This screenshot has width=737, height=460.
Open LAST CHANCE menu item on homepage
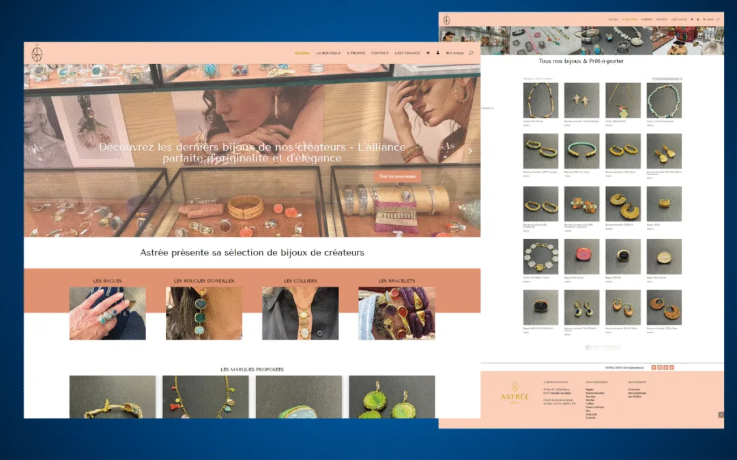407,53
